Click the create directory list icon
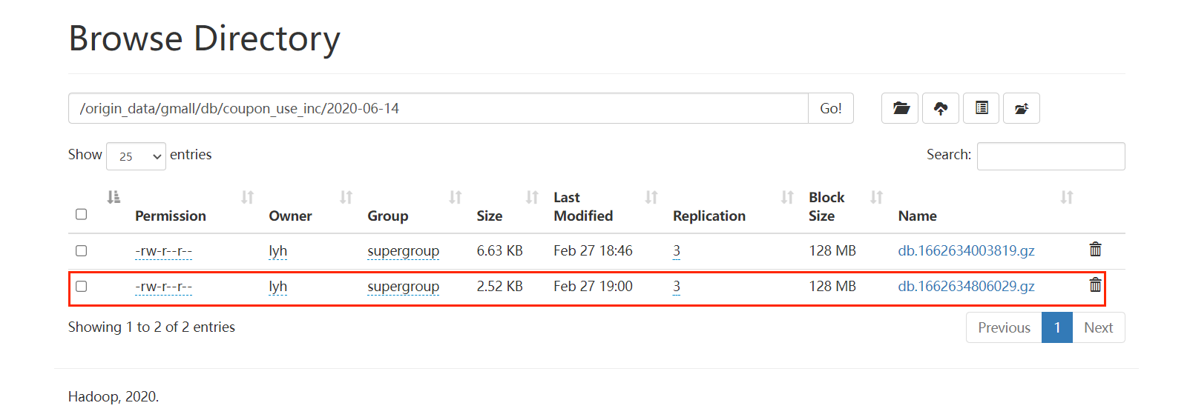 click(982, 108)
